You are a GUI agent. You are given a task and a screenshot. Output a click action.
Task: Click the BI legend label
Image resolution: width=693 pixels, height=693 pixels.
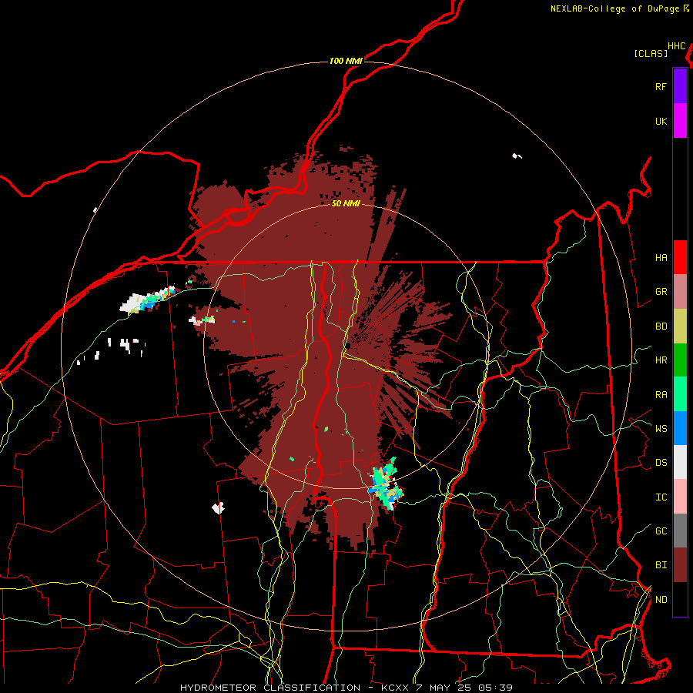point(661,565)
